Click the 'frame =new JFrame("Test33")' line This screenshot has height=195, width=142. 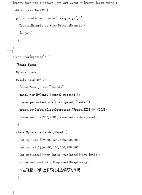coord(43,87)
